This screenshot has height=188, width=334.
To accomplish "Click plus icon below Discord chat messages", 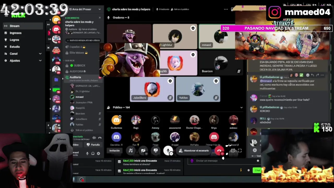I will (255, 150).
